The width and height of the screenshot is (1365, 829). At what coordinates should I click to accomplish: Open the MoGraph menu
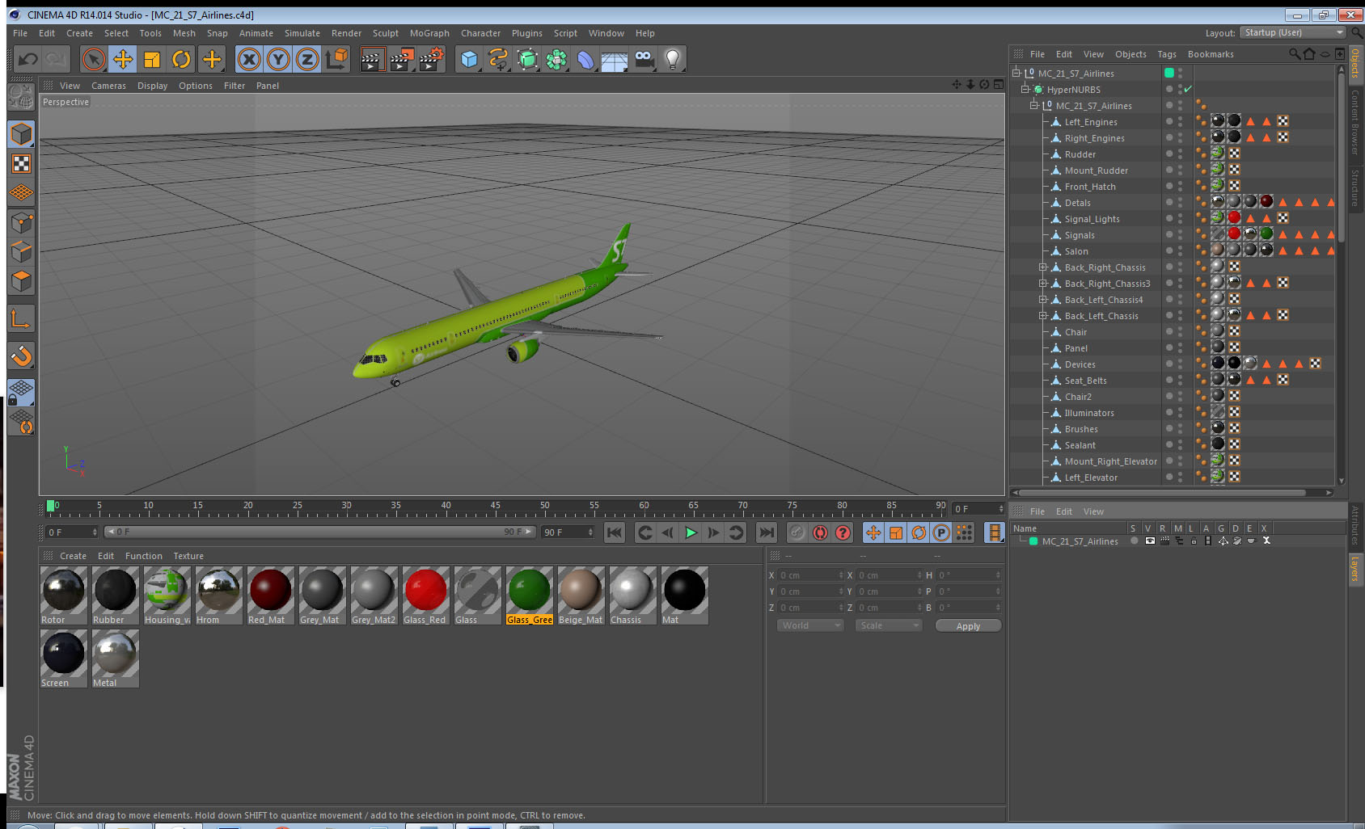429,33
